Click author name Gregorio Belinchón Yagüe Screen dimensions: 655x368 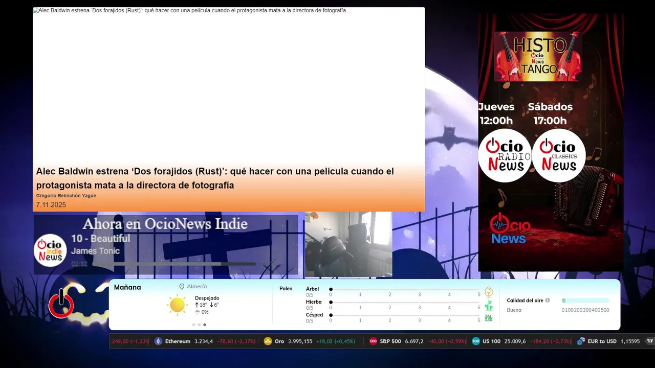(66, 196)
